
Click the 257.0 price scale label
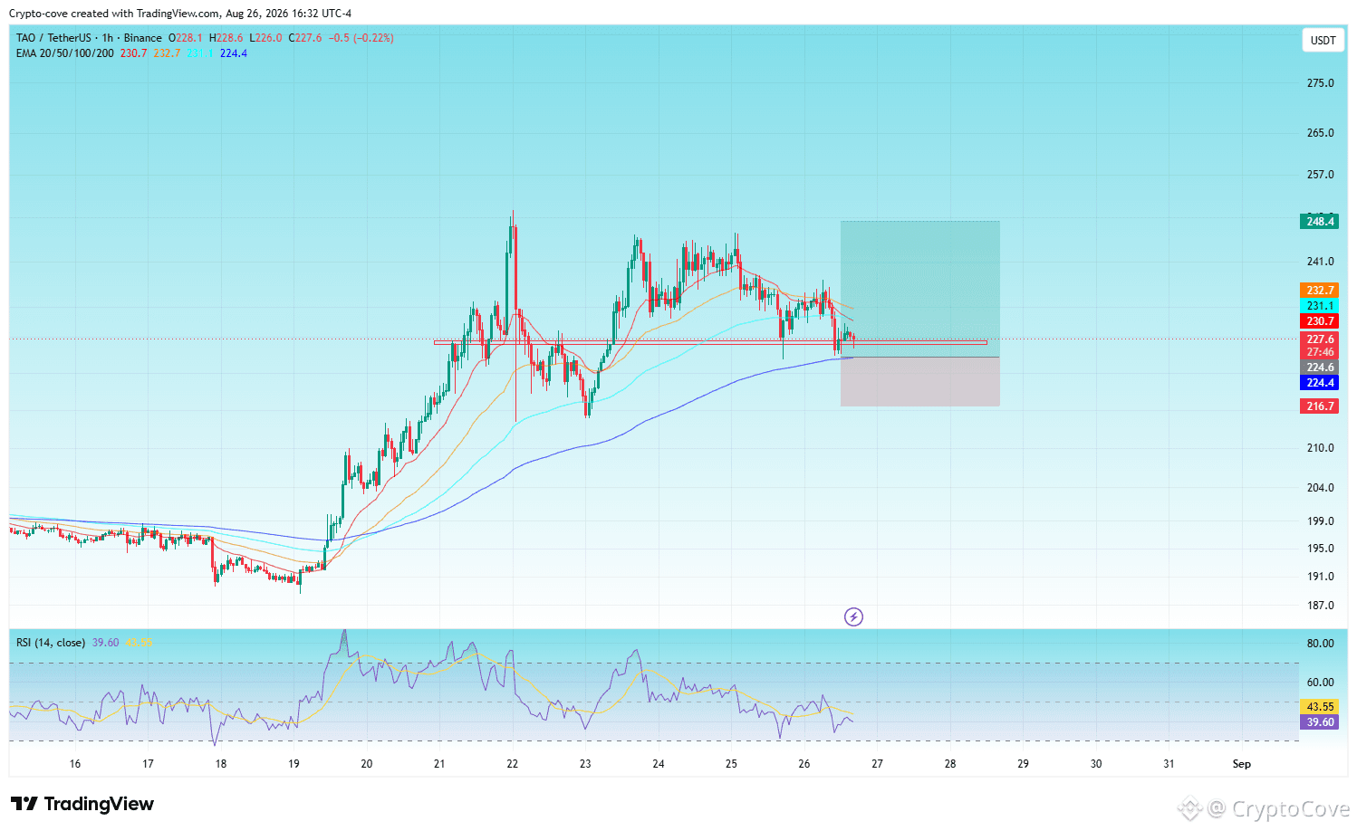pos(1320,175)
